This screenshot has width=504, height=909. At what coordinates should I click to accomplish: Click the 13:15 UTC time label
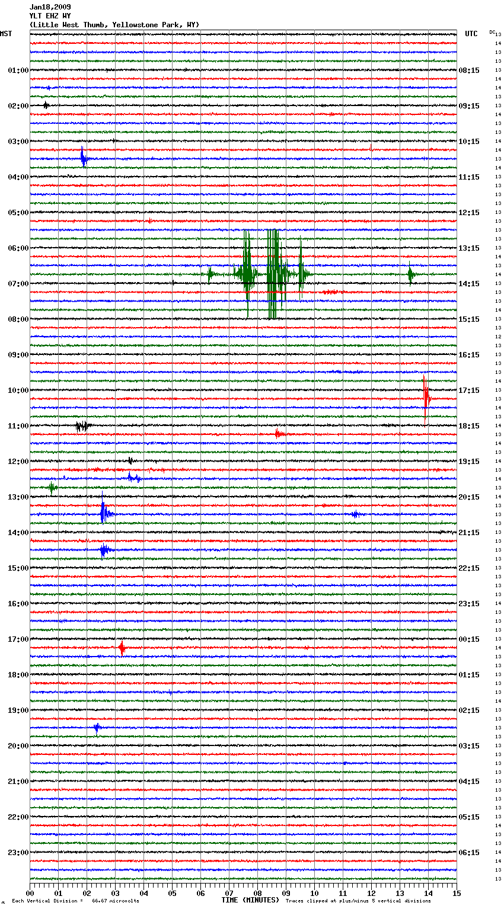469,248
